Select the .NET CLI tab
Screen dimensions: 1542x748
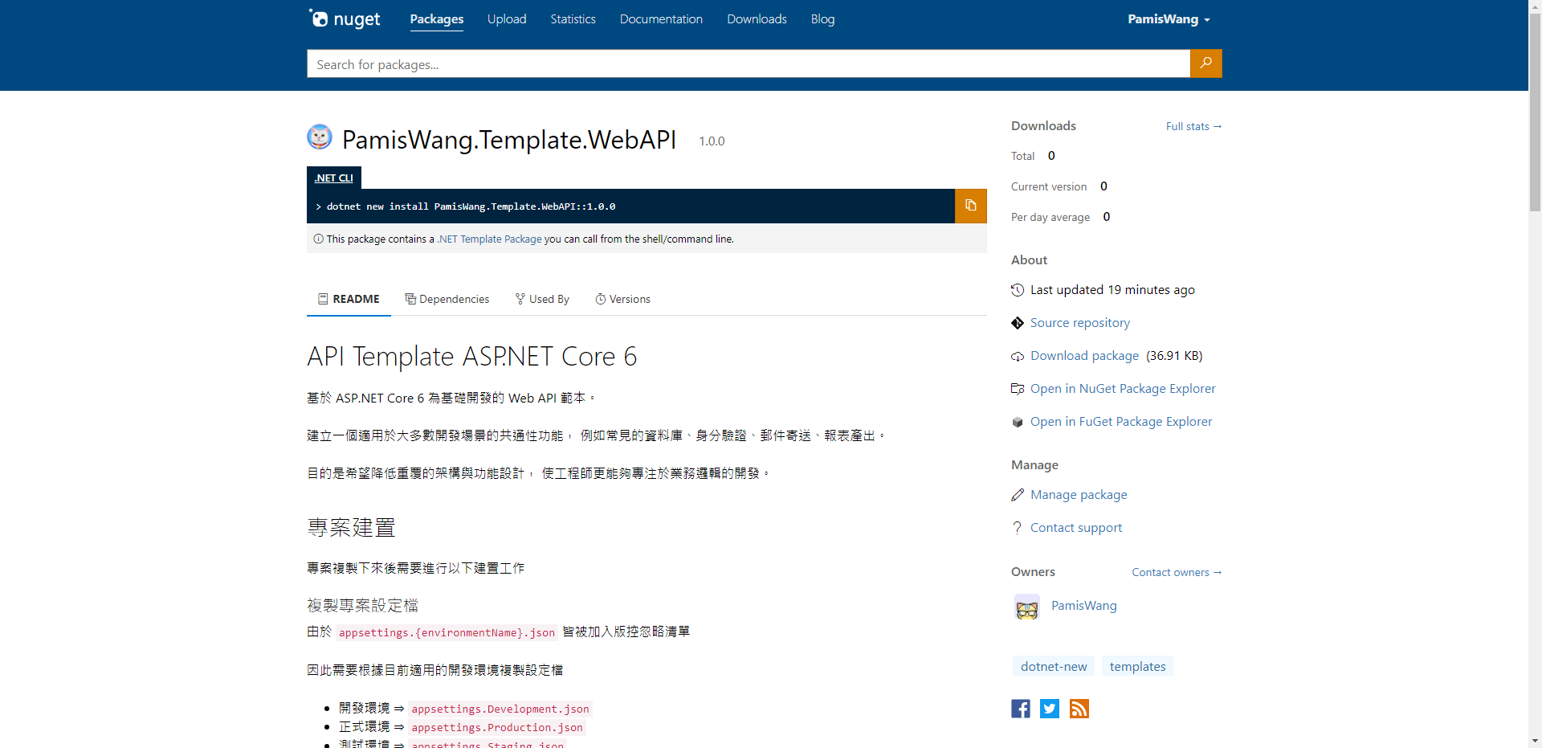coord(334,178)
